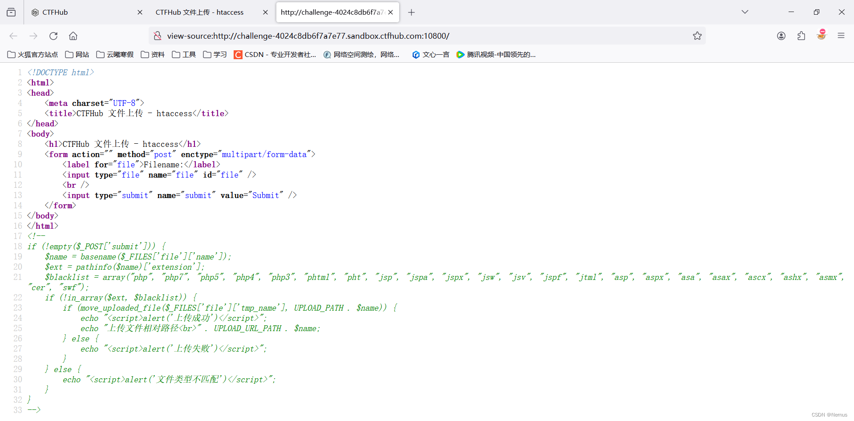Click 'multipart/form-data' attribute value in source
The width and height of the screenshot is (854, 421).
click(264, 154)
